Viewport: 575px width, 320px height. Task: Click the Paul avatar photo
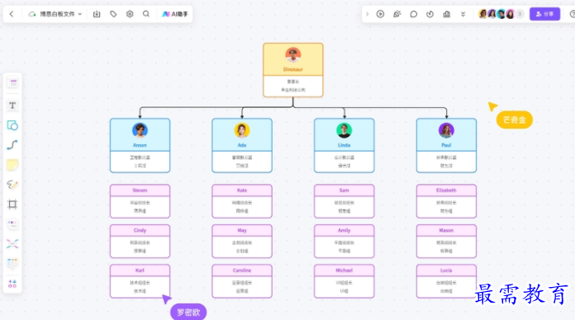pyautogui.click(x=446, y=130)
